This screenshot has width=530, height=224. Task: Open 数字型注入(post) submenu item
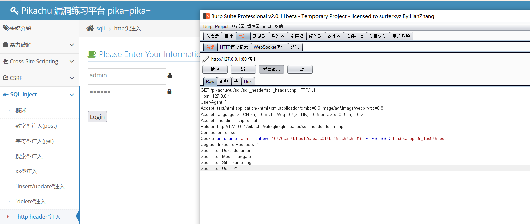[36, 126]
